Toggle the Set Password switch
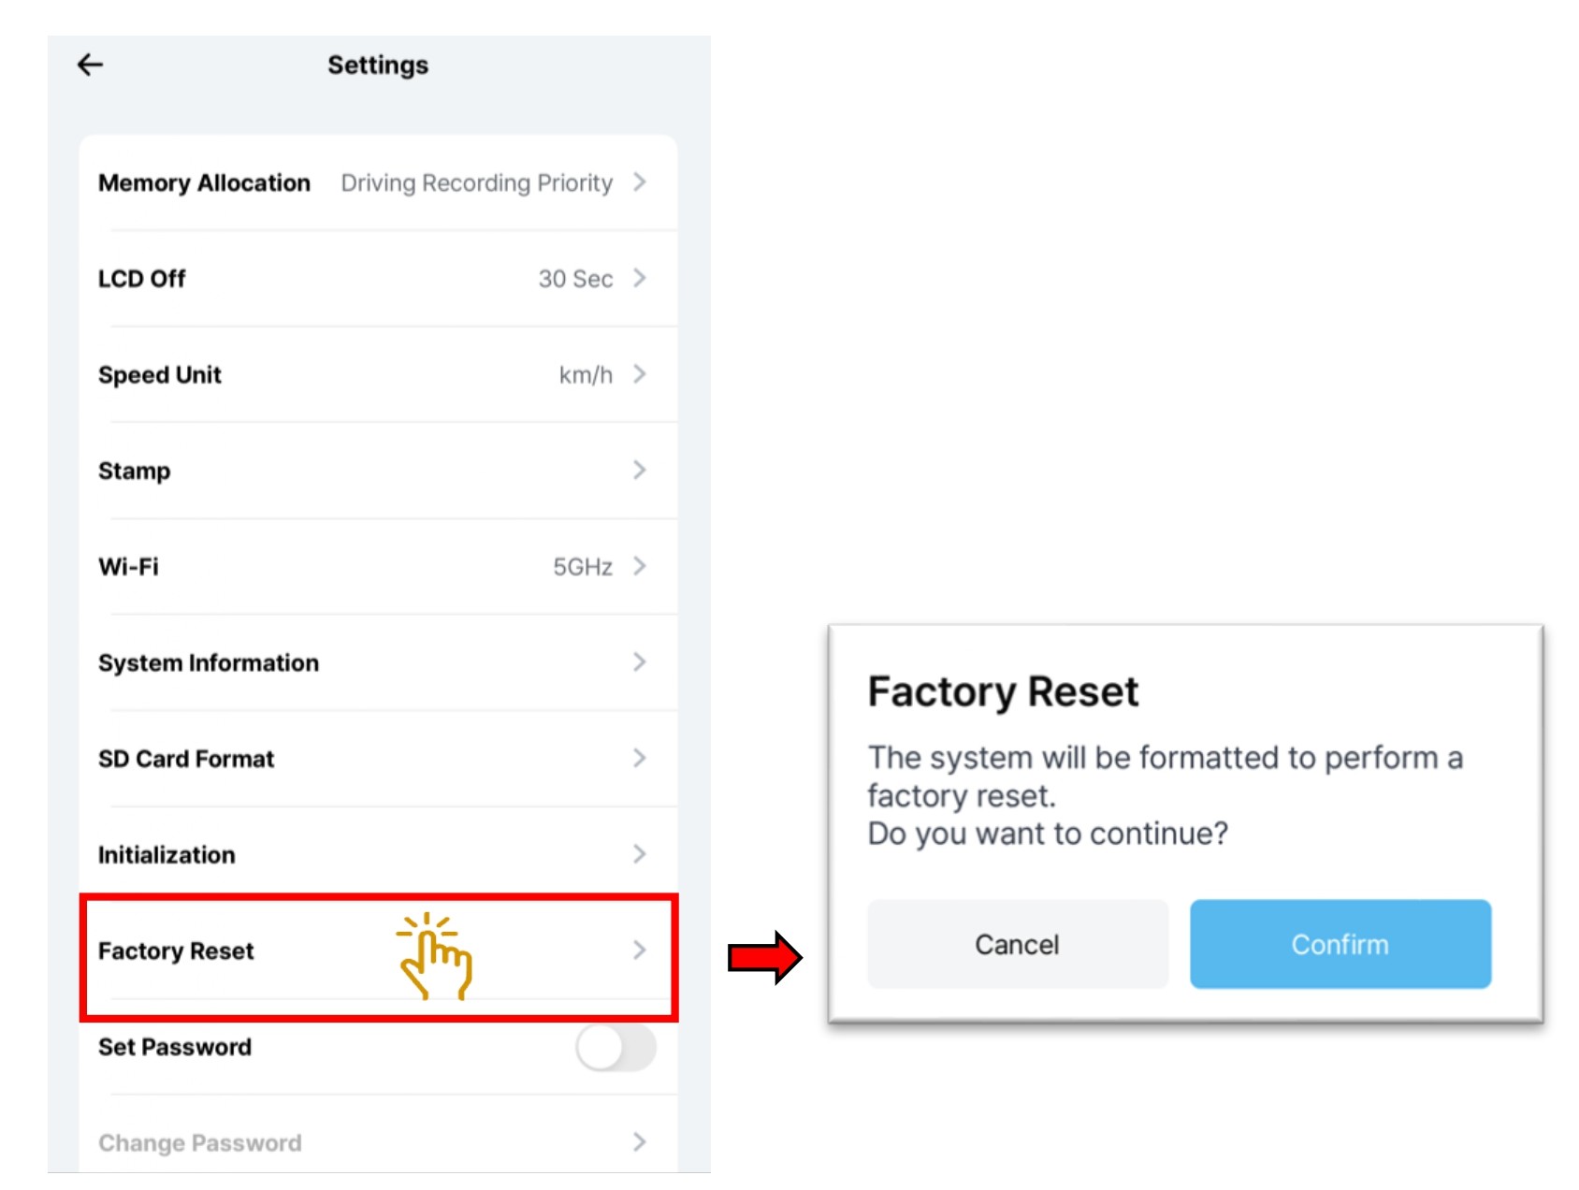The width and height of the screenshot is (1579, 1190). point(616,1047)
